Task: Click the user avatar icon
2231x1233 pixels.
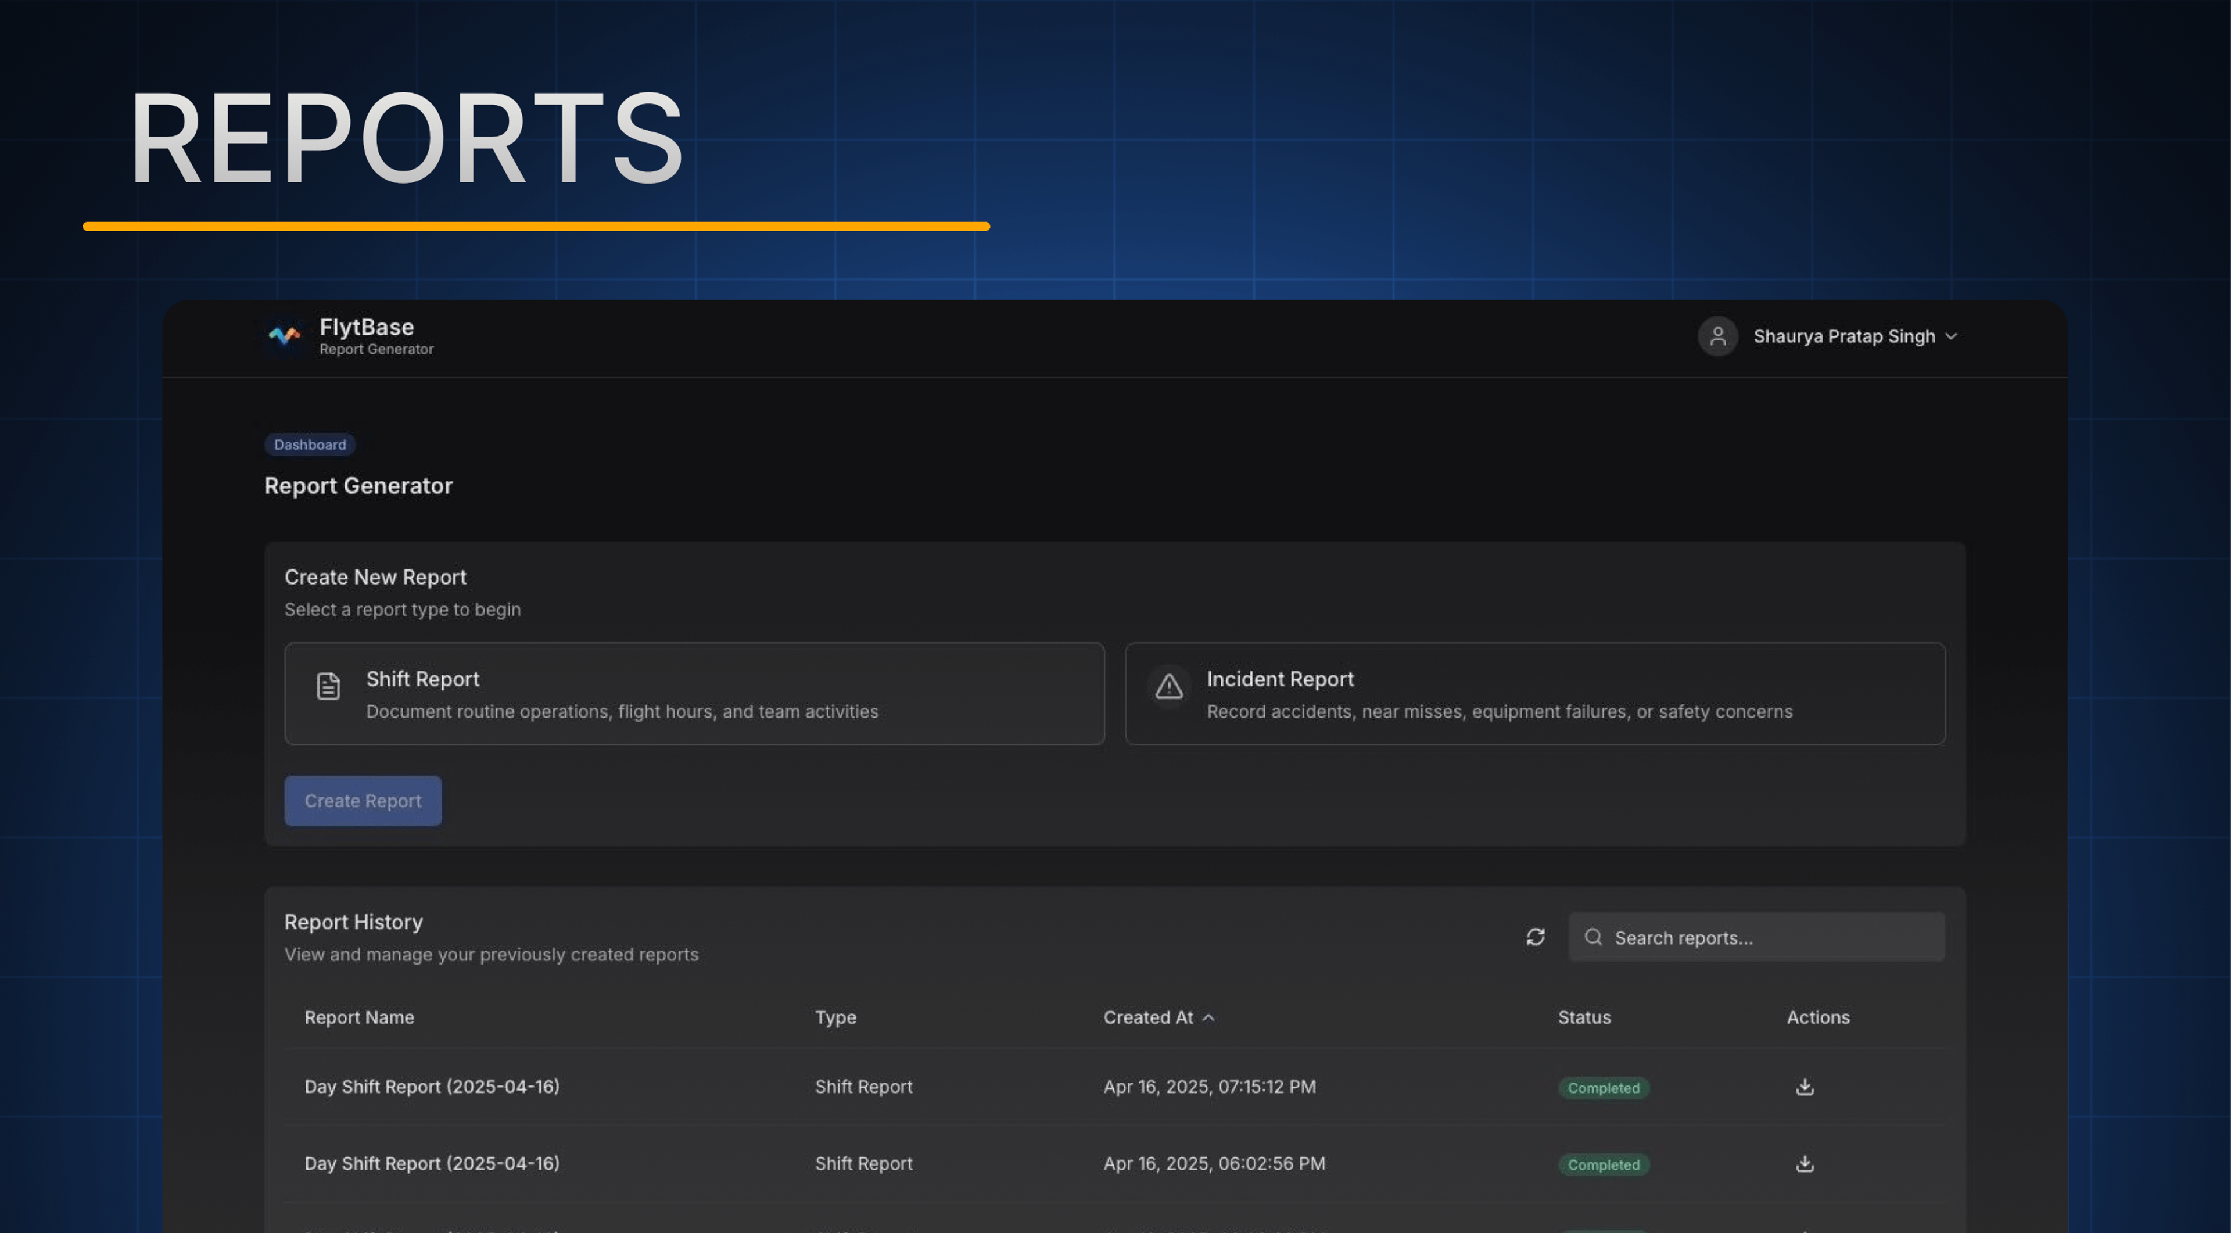Action: (x=1717, y=336)
